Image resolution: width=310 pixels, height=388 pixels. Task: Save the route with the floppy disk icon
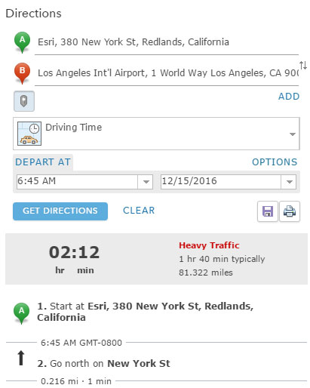tap(268, 211)
